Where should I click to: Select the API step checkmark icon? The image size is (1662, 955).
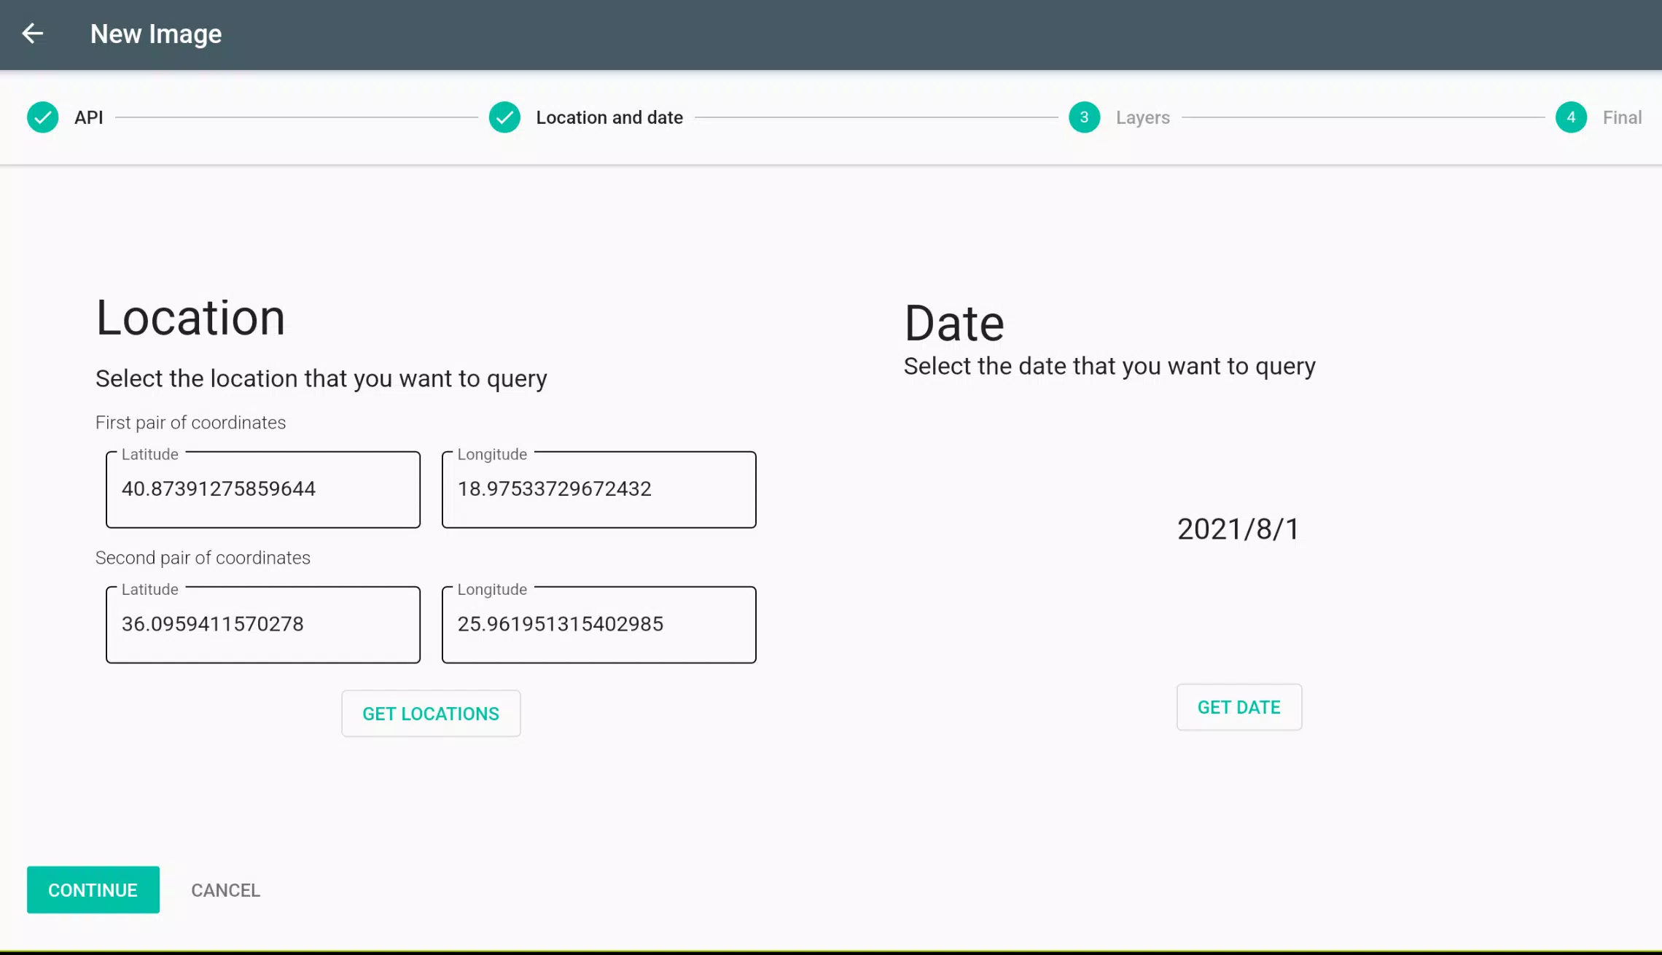(x=43, y=117)
